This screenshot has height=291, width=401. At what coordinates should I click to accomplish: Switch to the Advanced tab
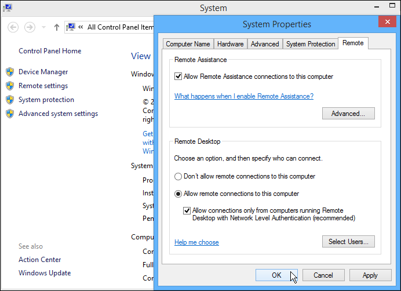pos(265,44)
